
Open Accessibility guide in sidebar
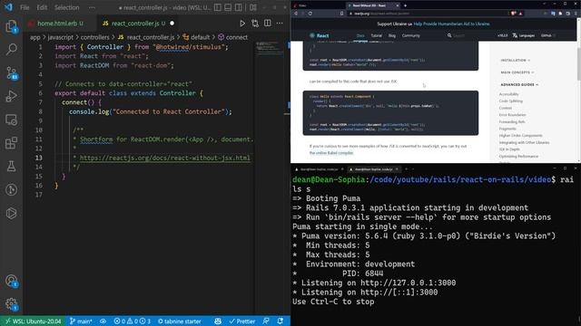click(508, 94)
